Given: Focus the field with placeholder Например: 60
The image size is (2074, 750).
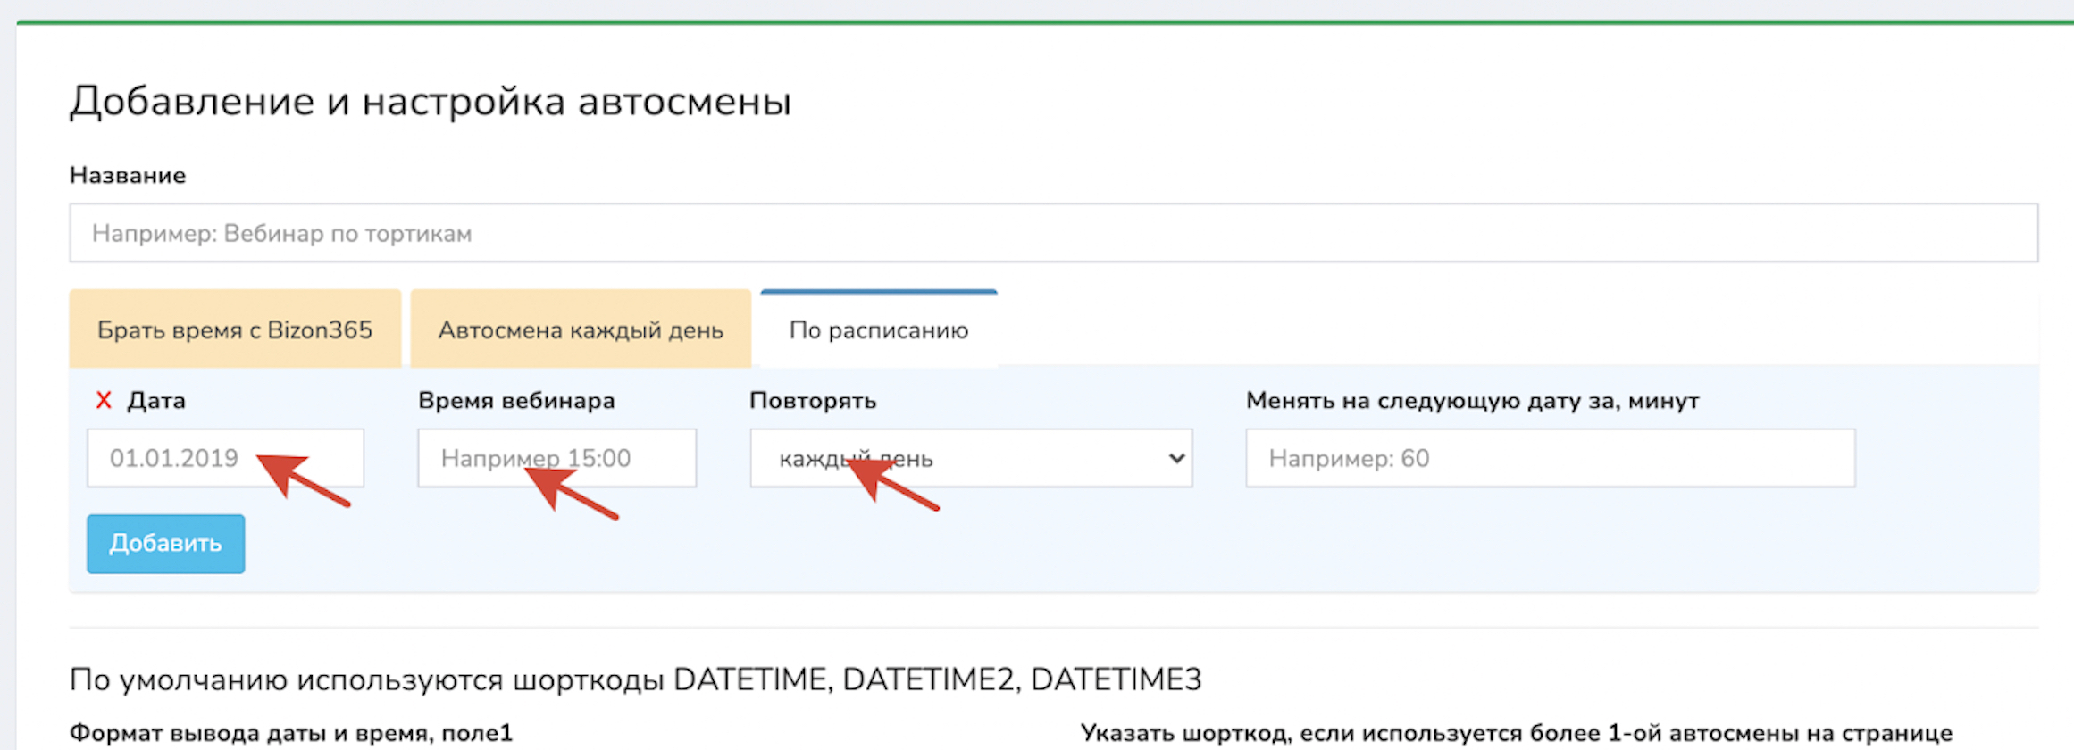Looking at the screenshot, I should pos(1550,458).
